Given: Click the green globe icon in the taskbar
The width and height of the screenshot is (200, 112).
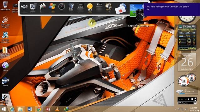Looking at the screenshot, I should point(66,109).
